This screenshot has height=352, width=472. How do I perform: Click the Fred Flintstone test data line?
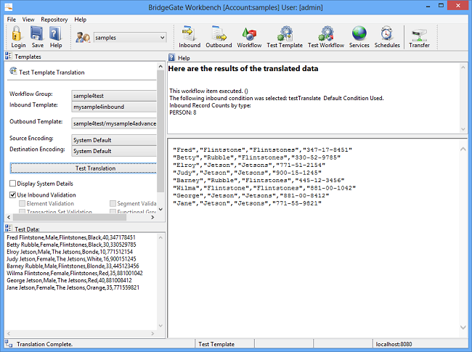click(71, 237)
